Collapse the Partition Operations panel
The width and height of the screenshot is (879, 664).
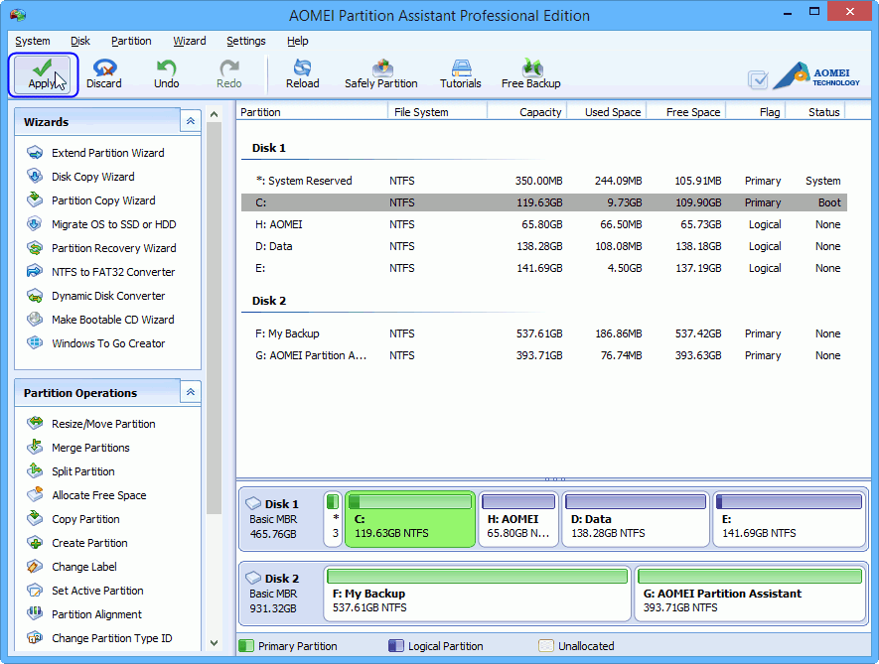click(x=191, y=392)
